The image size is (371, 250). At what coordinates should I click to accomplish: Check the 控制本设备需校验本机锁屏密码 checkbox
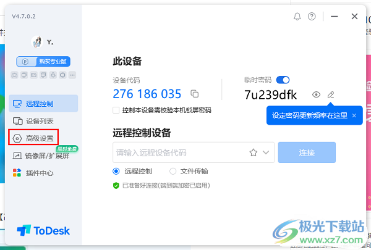(116, 110)
